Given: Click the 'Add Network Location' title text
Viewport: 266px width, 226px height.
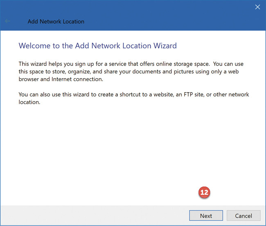Looking at the screenshot, I should [56, 21].
